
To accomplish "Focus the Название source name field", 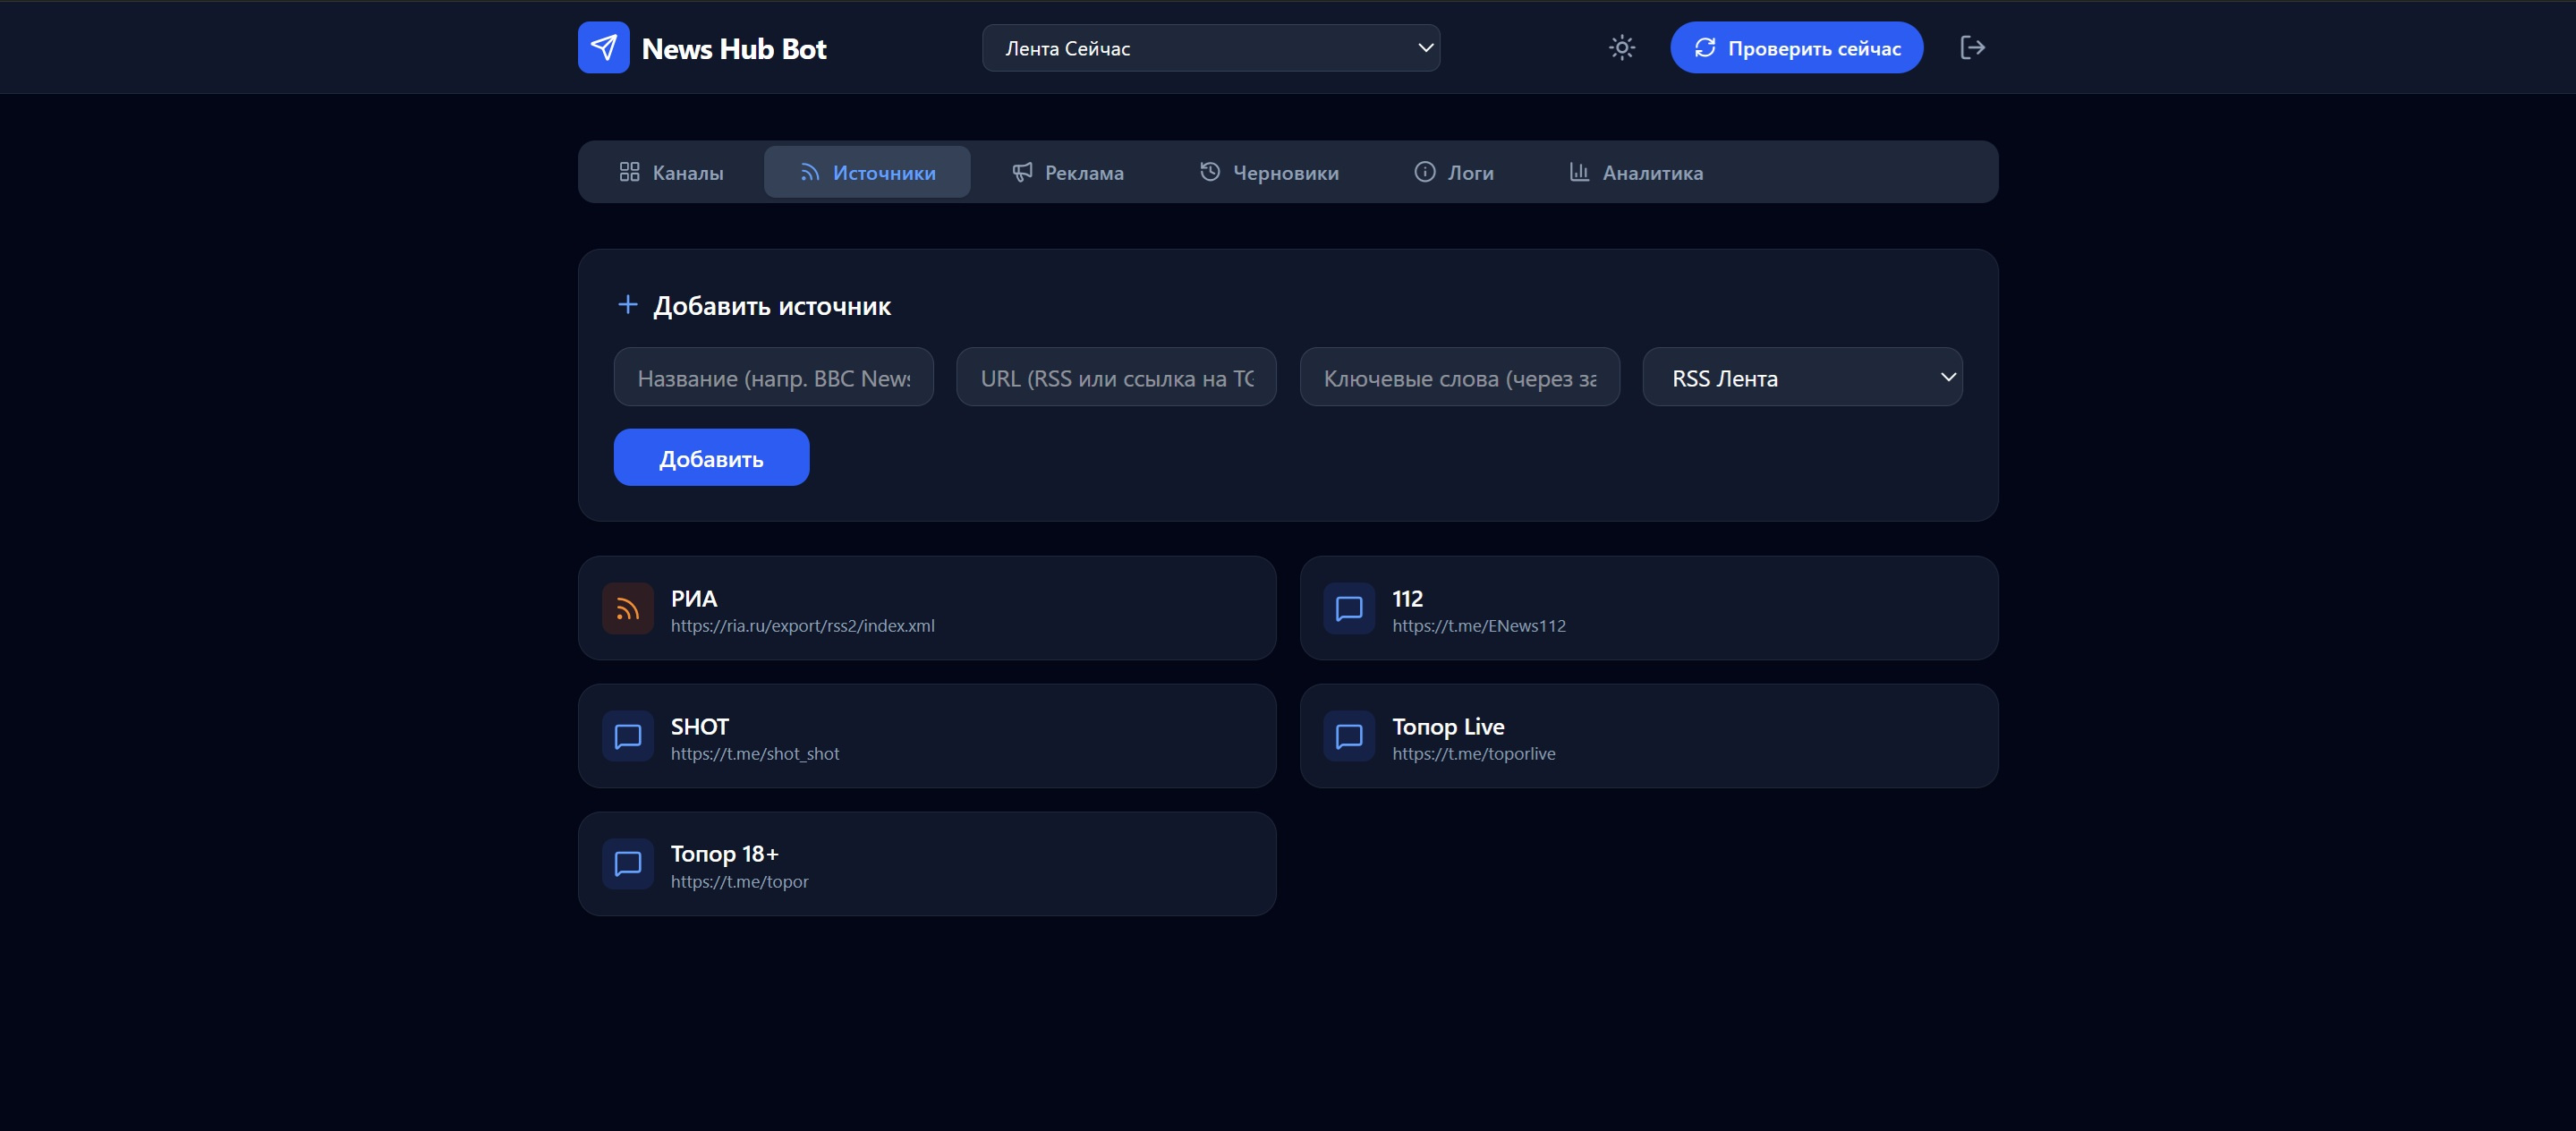I will [x=773, y=377].
